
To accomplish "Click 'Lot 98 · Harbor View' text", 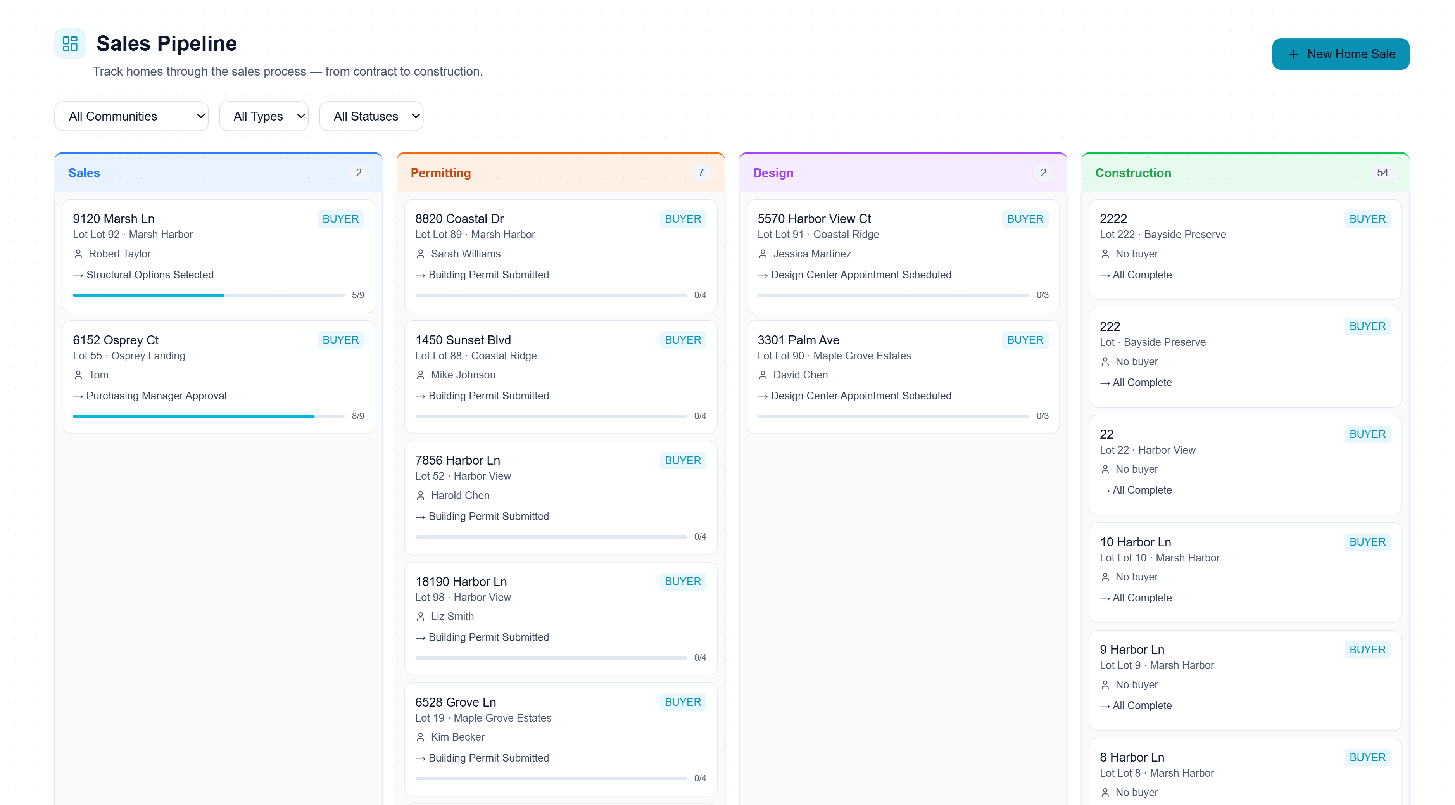I will click(x=463, y=598).
